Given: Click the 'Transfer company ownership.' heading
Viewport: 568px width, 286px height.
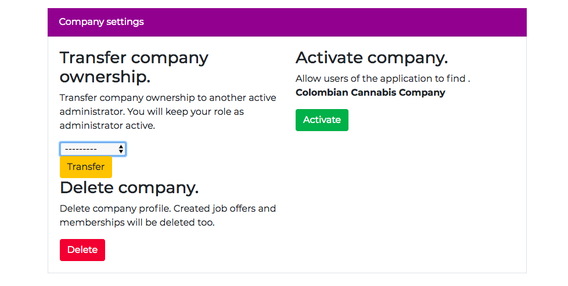Looking at the screenshot, I should pos(134,67).
